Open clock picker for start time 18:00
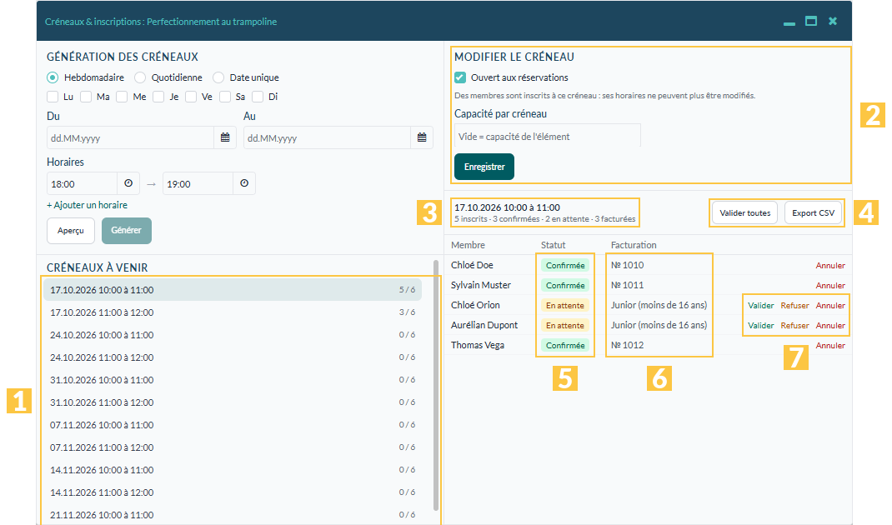This screenshot has height=525, width=892. click(128, 183)
